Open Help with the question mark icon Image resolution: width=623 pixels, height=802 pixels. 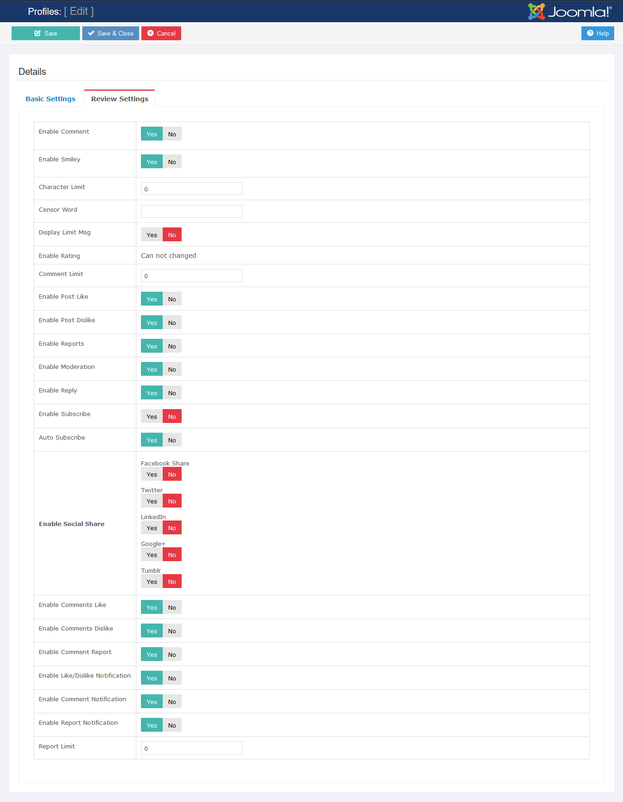point(598,33)
